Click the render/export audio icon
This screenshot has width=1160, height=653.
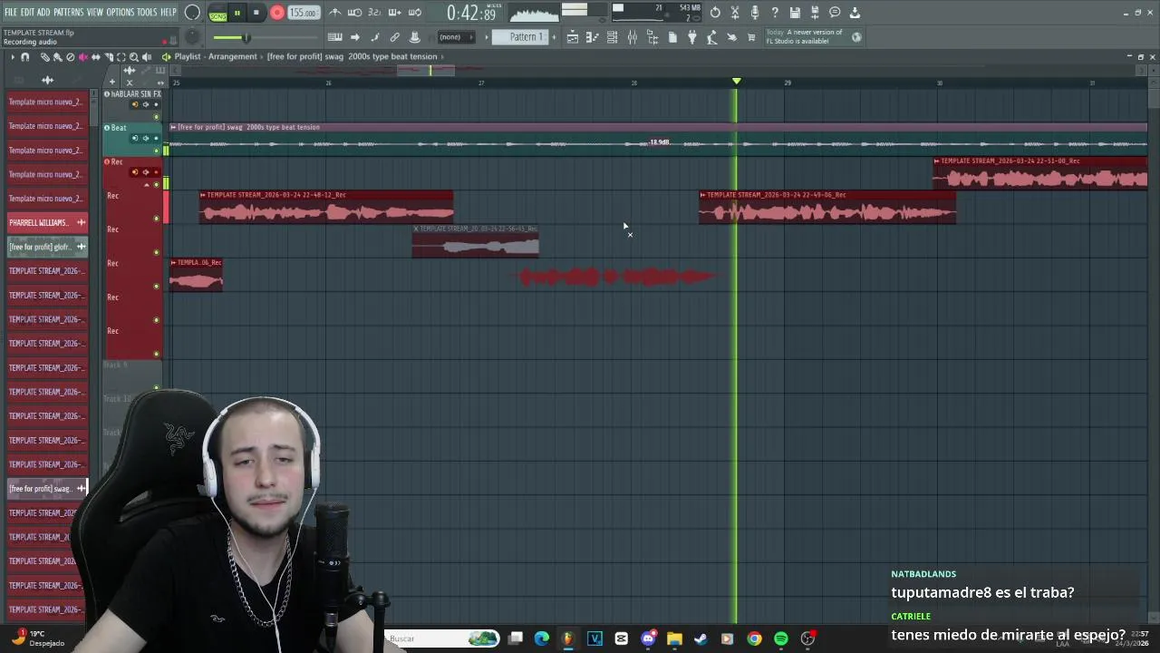click(x=815, y=13)
